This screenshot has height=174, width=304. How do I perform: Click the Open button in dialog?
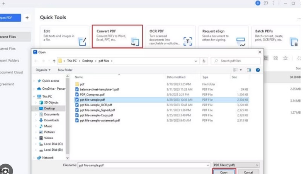[224, 172]
